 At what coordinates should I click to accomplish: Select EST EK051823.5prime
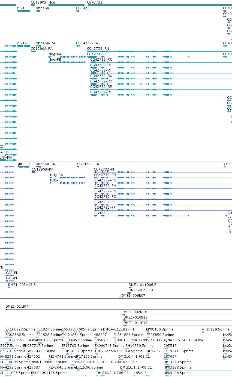tap(128, 335)
